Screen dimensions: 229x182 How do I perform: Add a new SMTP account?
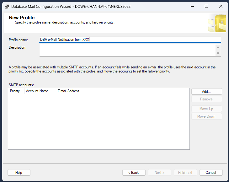coord(206,92)
